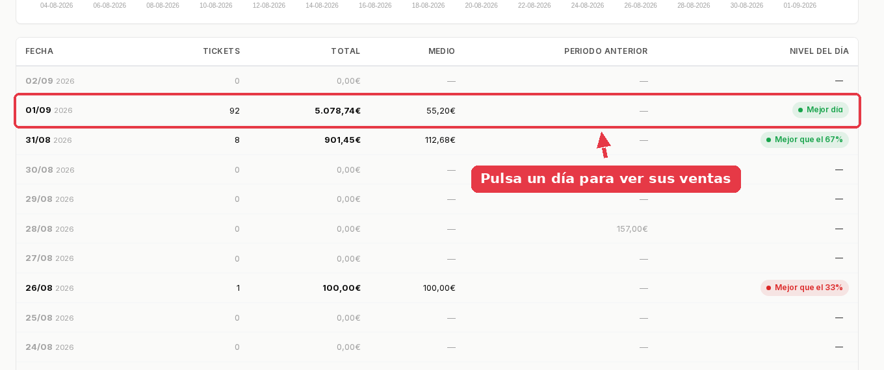Click the TOTAL column header

click(345, 51)
